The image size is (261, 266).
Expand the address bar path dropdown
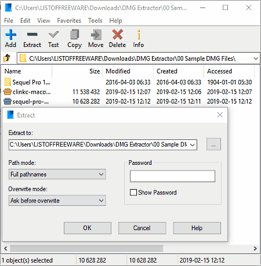pyautogui.click(x=256, y=58)
